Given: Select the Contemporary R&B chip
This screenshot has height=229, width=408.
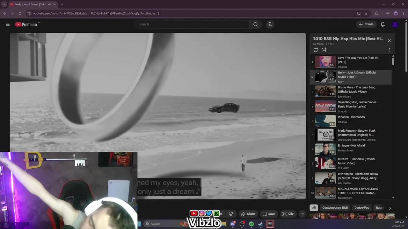Looking at the screenshot, I should pyautogui.click(x=335, y=208).
